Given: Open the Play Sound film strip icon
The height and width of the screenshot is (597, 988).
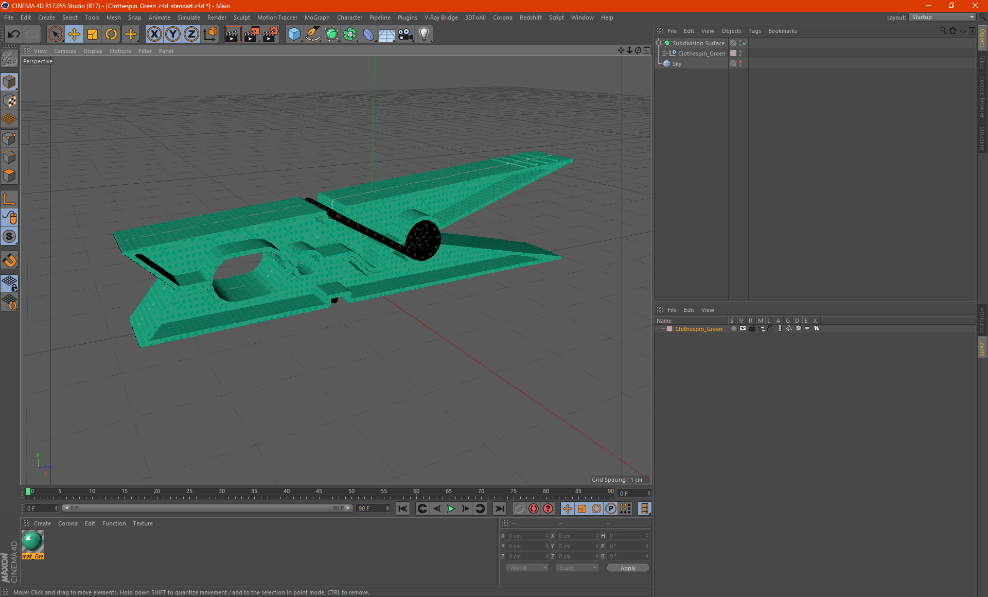Looking at the screenshot, I should point(644,508).
